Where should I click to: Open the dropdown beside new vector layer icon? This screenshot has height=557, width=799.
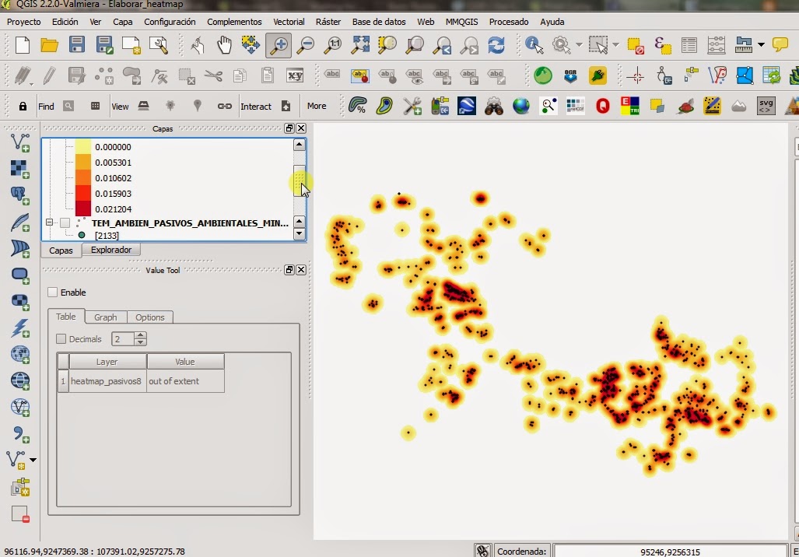point(33,460)
